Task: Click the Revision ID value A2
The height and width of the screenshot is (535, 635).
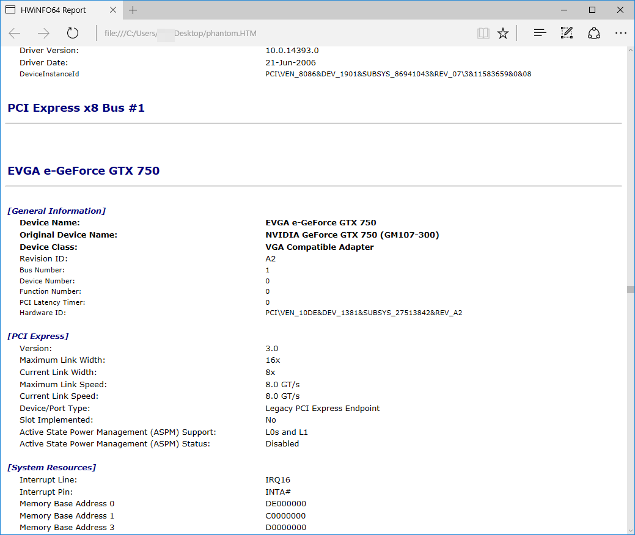Action: click(271, 258)
